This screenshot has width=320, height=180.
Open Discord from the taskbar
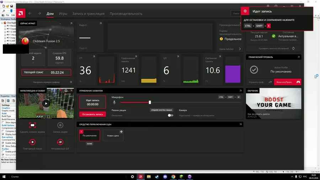165,177
